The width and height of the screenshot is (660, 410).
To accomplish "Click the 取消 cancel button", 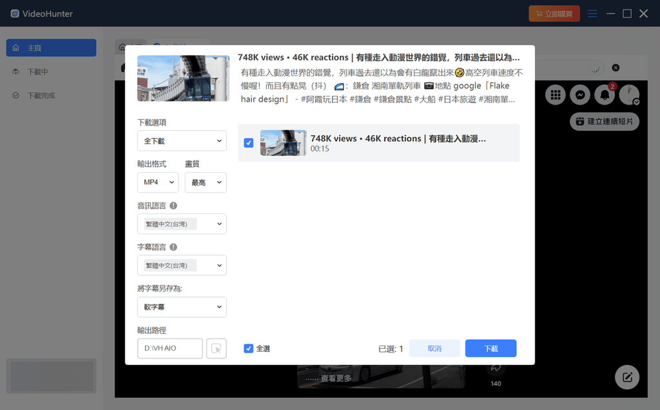I will (x=434, y=348).
